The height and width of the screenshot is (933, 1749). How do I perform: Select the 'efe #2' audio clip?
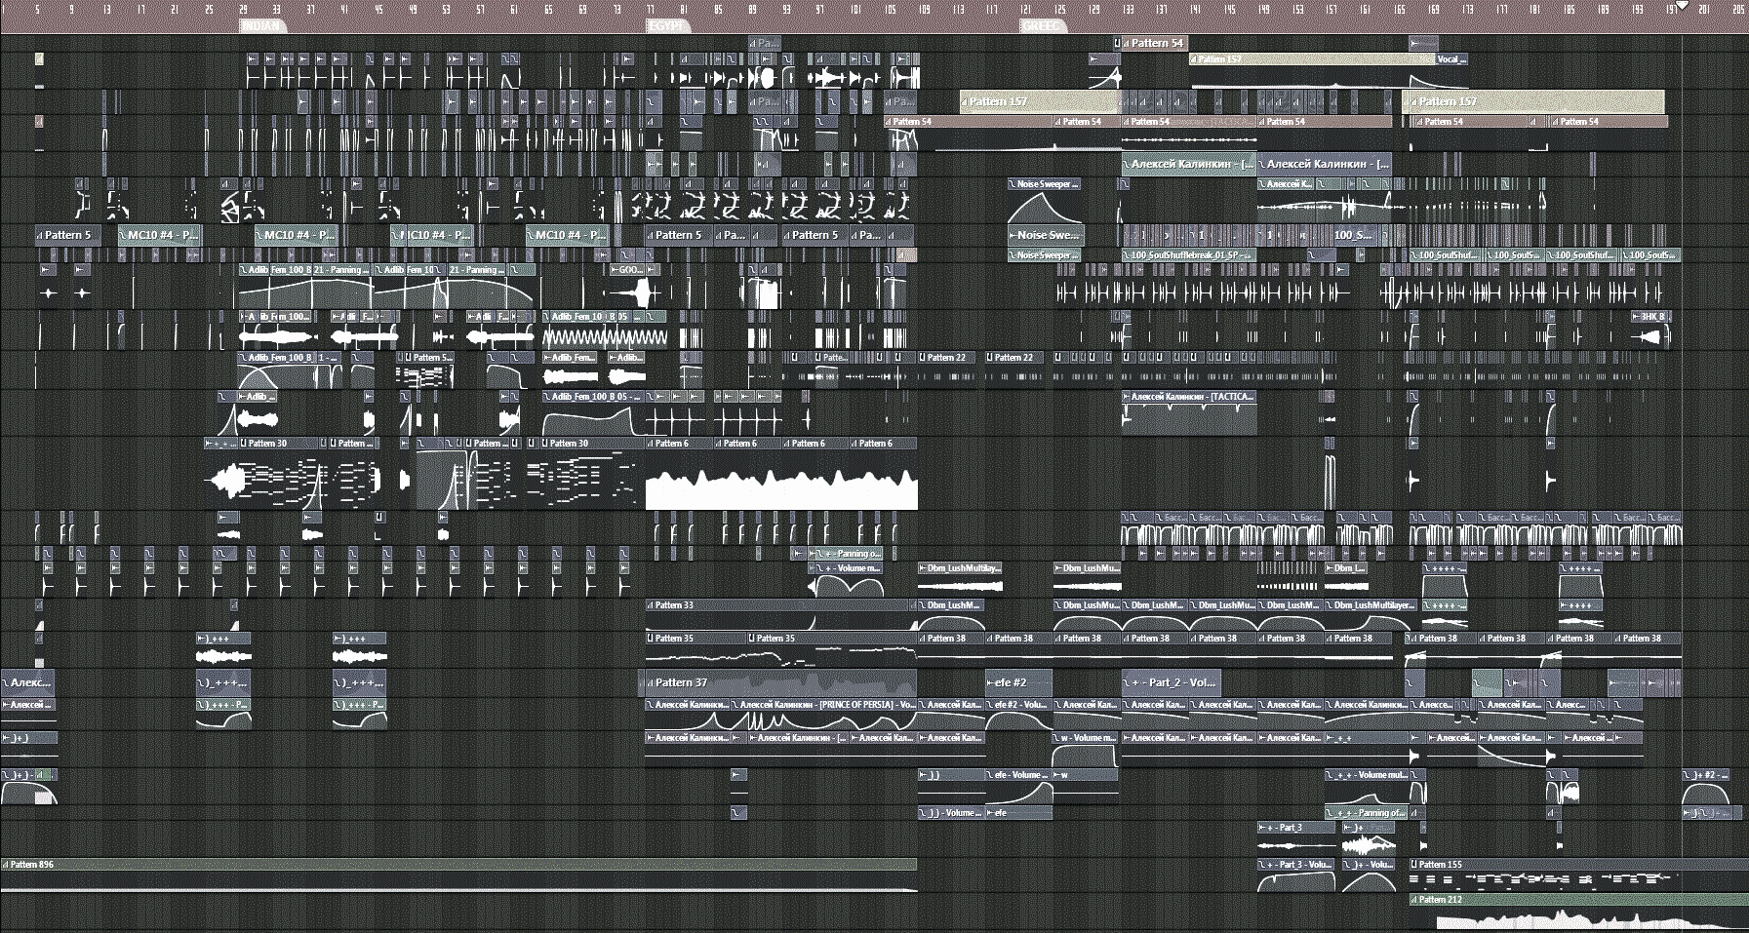[x=1019, y=682]
